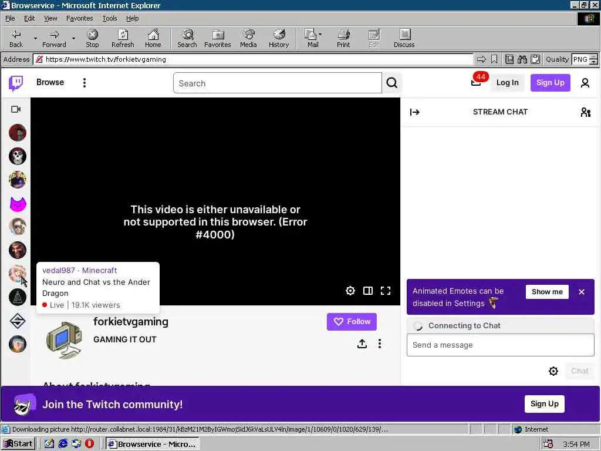Click the binoculars find icon
Viewport: 601px width, 451px height.
[522, 59]
